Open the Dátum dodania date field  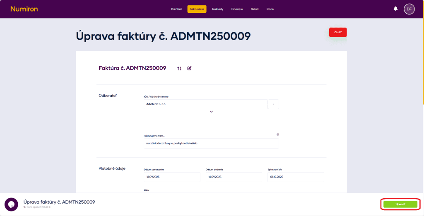click(x=234, y=177)
